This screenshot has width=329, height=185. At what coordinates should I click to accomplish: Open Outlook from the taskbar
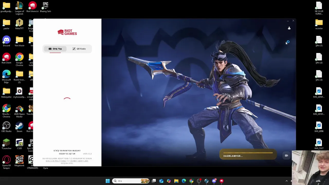161,181
